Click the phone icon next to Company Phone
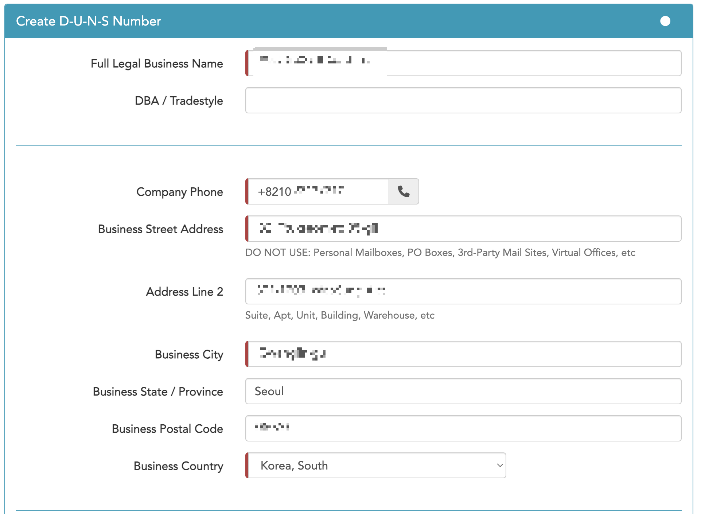Screen dimensions: 705x514 pyautogui.click(x=404, y=191)
